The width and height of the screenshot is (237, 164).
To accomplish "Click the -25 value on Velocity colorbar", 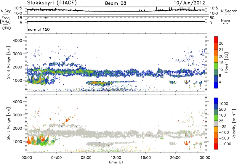I will click(x=223, y=126).
